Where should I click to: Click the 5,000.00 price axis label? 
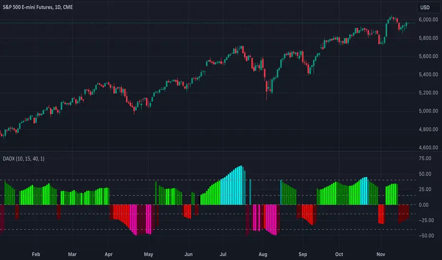click(428, 111)
